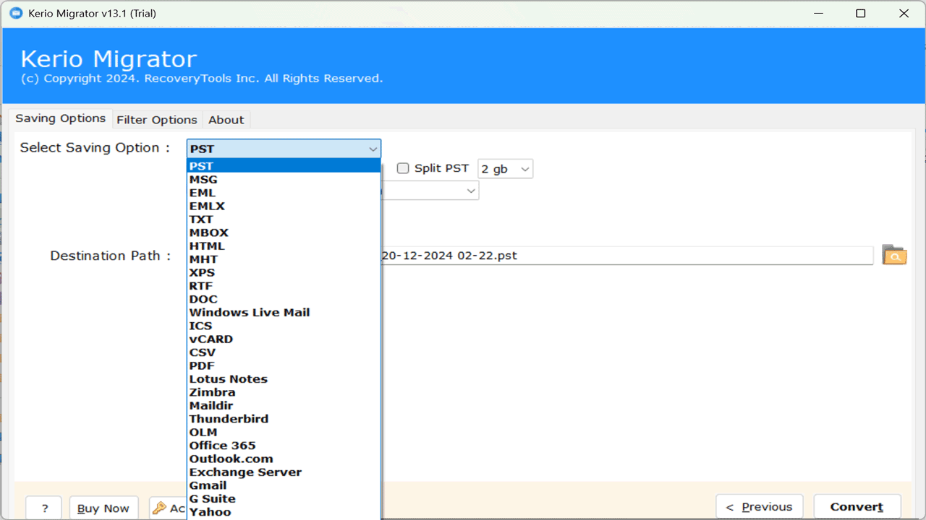The image size is (926, 520).
Task: Select HTML from the format list
Action: pos(284,246)
